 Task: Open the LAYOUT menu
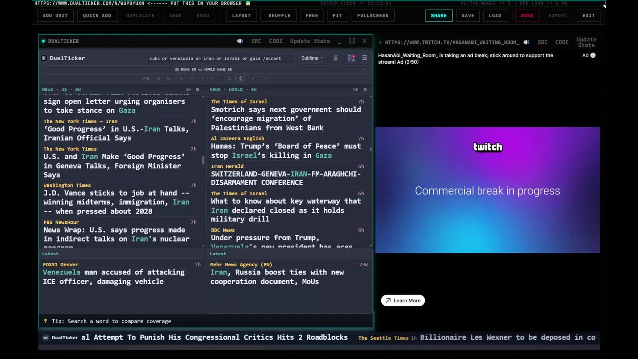[241, 16]
